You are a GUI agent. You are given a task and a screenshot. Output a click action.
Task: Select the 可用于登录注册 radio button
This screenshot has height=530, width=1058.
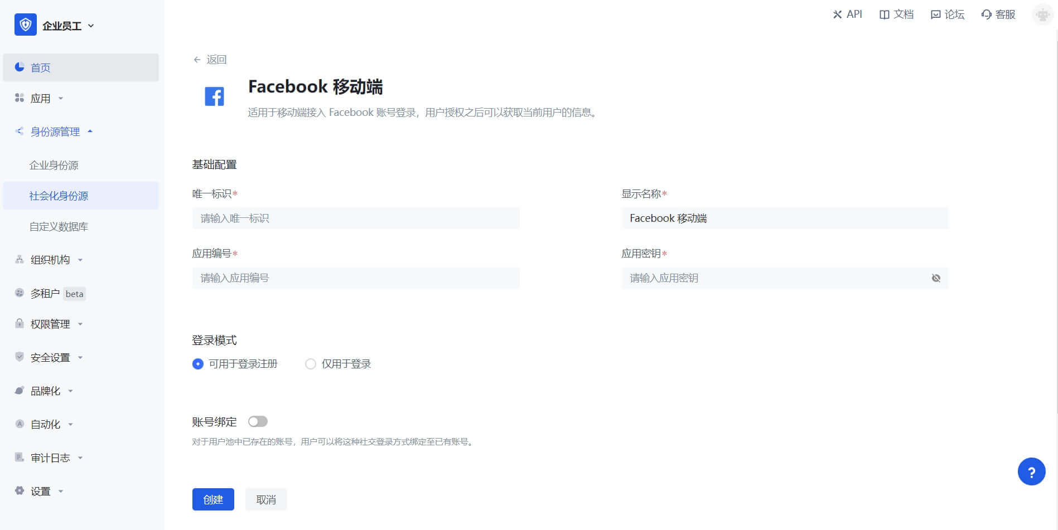coord(198,364)
